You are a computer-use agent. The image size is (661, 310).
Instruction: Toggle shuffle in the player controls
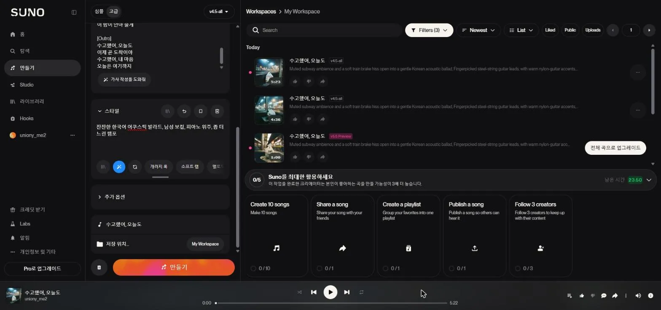pos(299,292)
